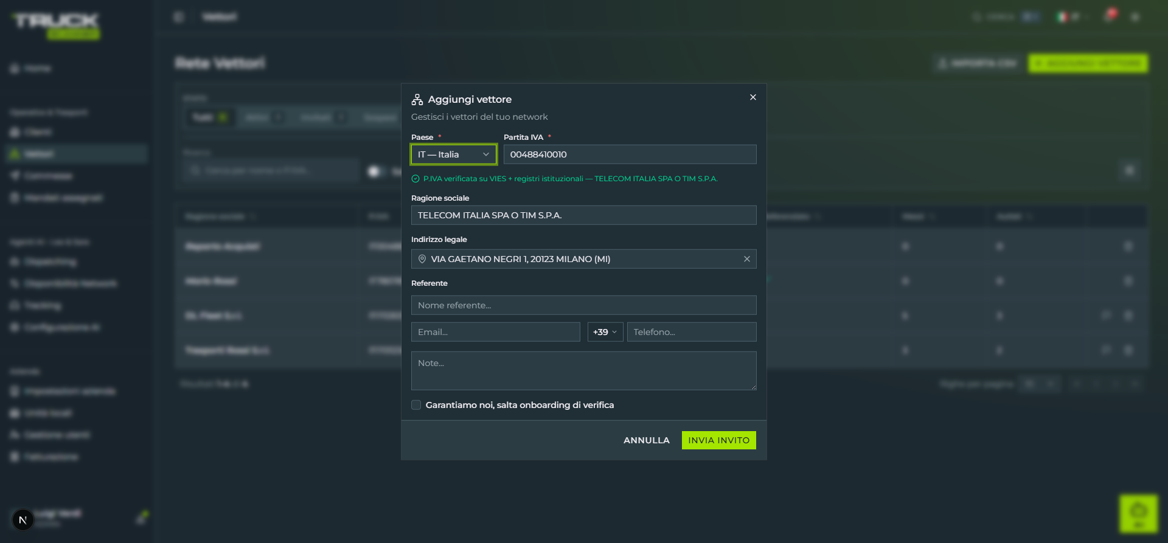
Task: Close the Aggiungi vettore dialog
Action: (x=753, y=97)
